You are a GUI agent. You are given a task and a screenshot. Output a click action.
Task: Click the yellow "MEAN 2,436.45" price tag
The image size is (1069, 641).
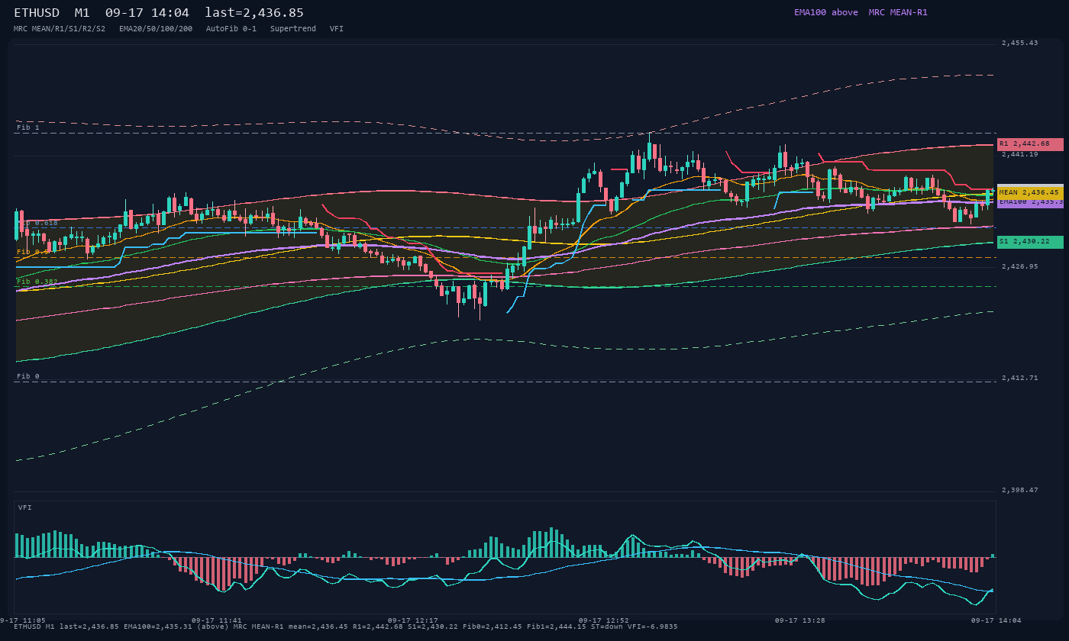click(1030, 192)
